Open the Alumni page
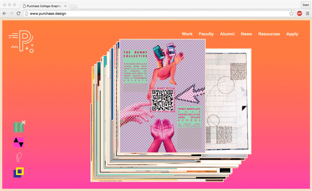Viewport: 312px width, 191px height. [x=227, y=34]
